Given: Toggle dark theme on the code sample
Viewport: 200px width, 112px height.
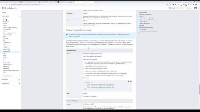Looking at the screenshot, I should point(128,81).
